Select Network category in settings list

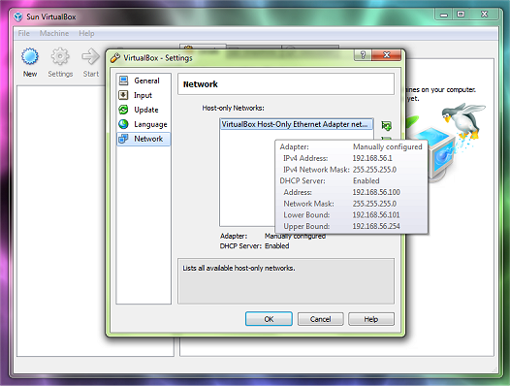143,139
